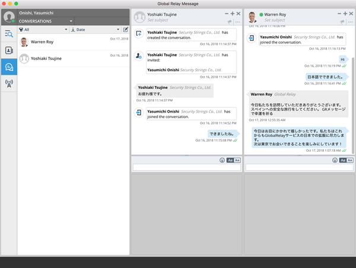Expand the Yoshiaki Tsujine chat panel with plus

pos(233,14)
